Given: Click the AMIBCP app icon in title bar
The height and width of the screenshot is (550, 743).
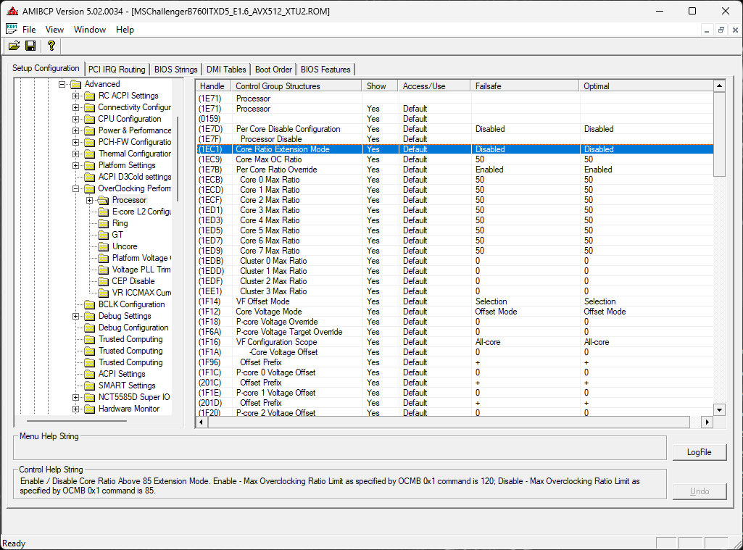Looking at the screenshot, I should point(12,11).
